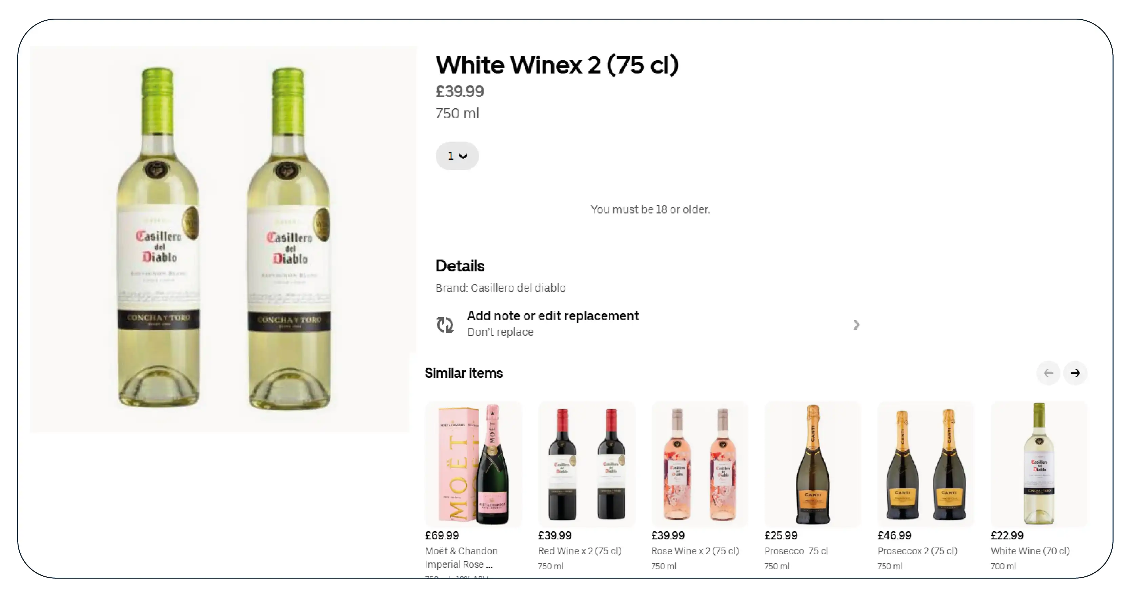
Task: Click the replacement swap arrows icon
Action: (x=445, y=325)
